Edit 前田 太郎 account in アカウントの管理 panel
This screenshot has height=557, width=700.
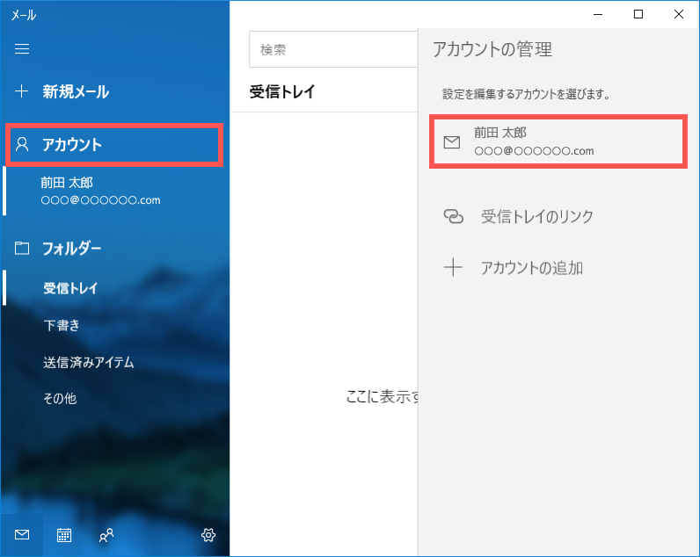coord(557,141)
